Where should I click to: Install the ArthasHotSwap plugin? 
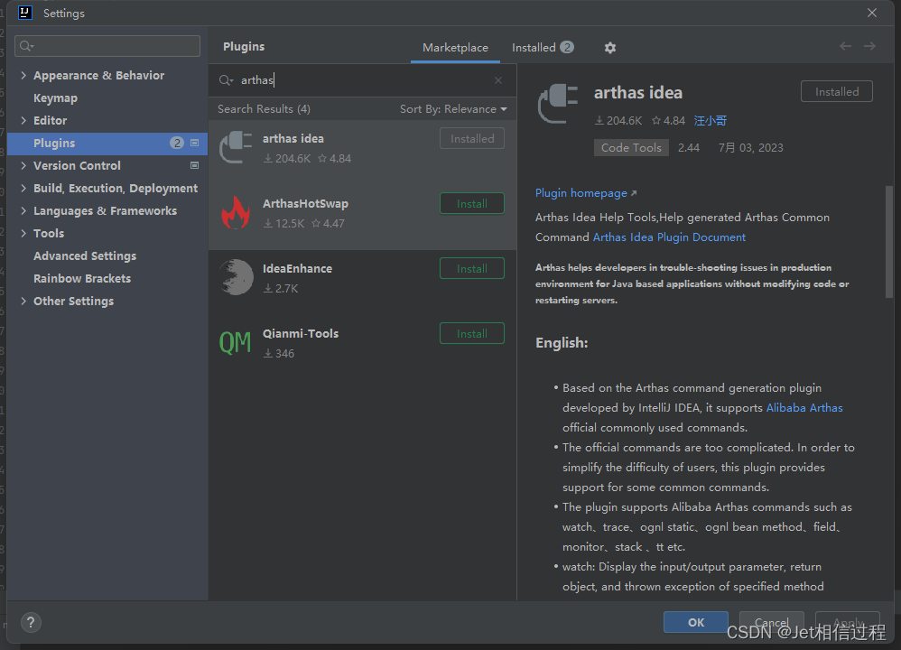pos(472,203)
